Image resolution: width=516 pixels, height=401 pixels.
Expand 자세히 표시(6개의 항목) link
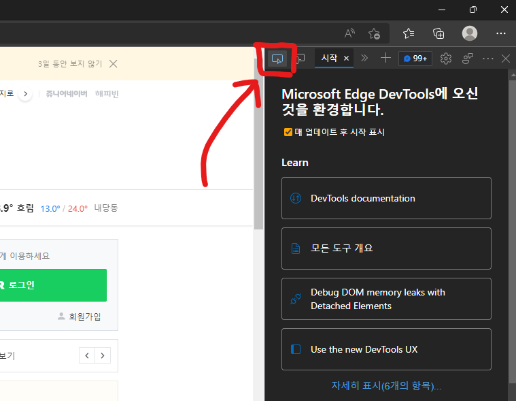pyautogui.click(x=386, y=385)
